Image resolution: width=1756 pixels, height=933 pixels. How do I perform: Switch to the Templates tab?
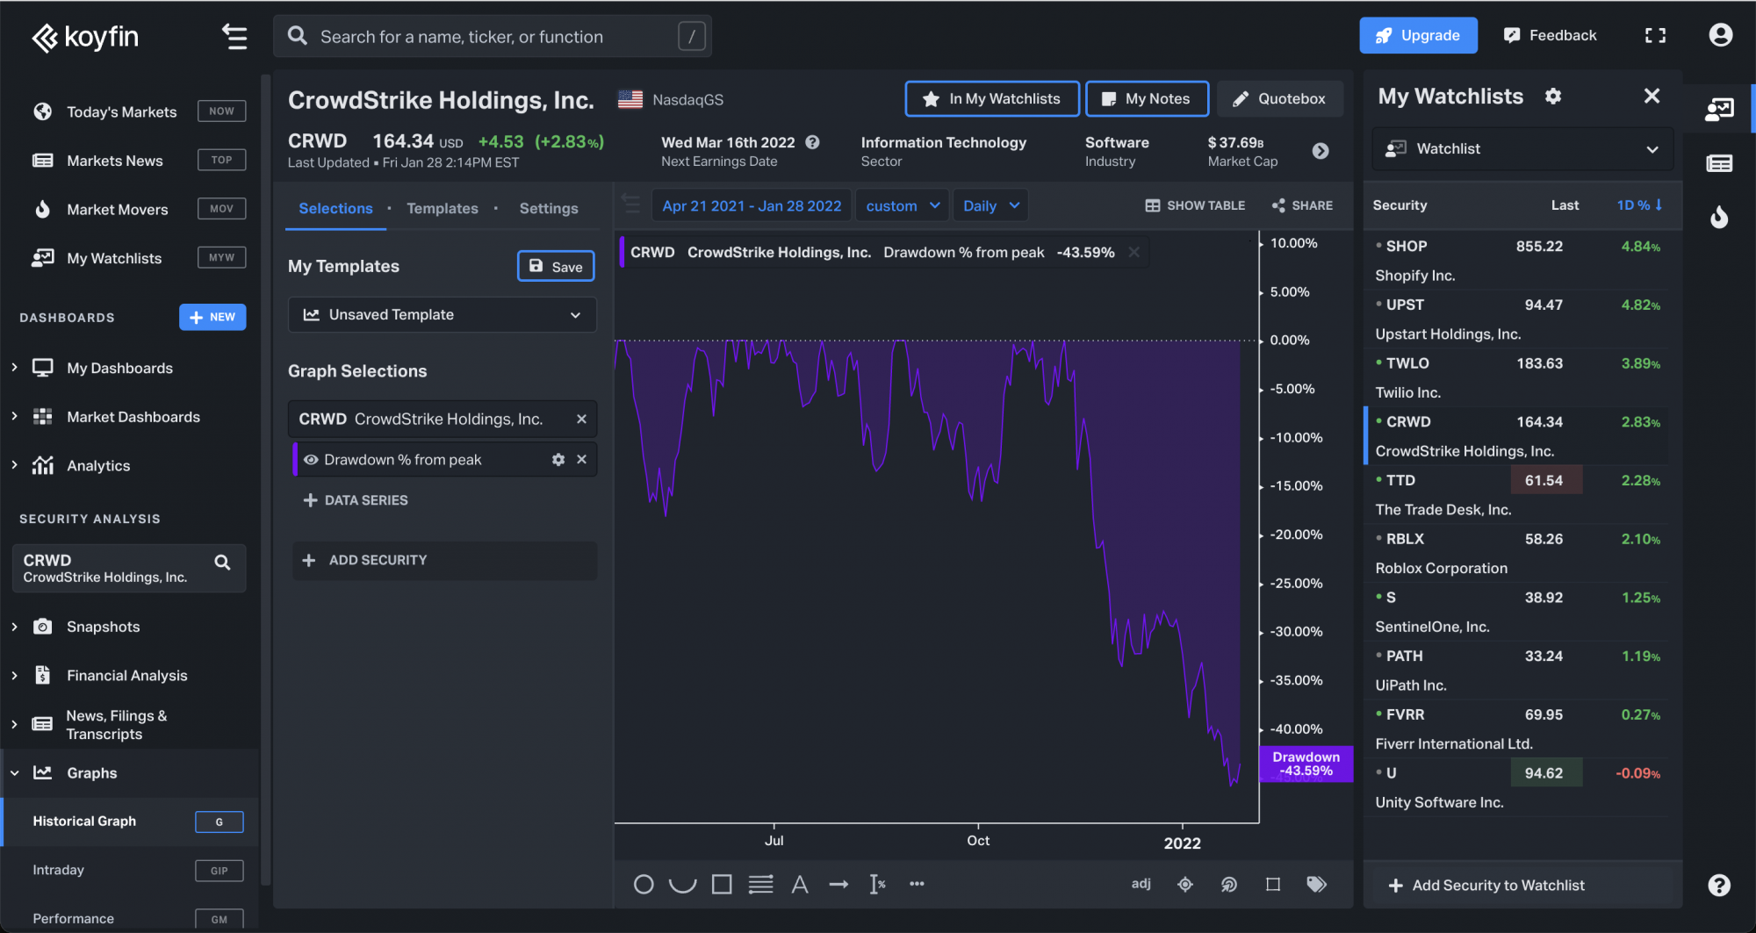(443, 209)
